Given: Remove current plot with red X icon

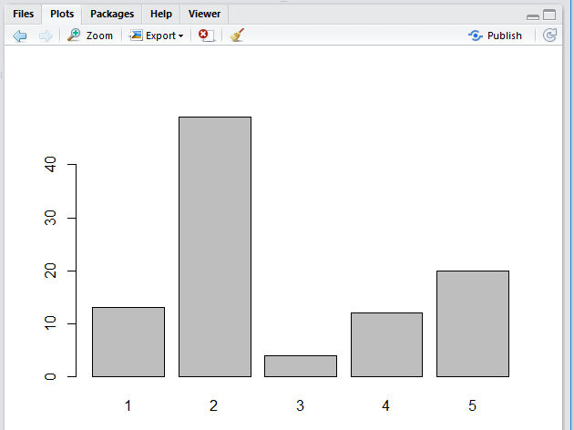Looking at the screenshot, I should point(207,36).
